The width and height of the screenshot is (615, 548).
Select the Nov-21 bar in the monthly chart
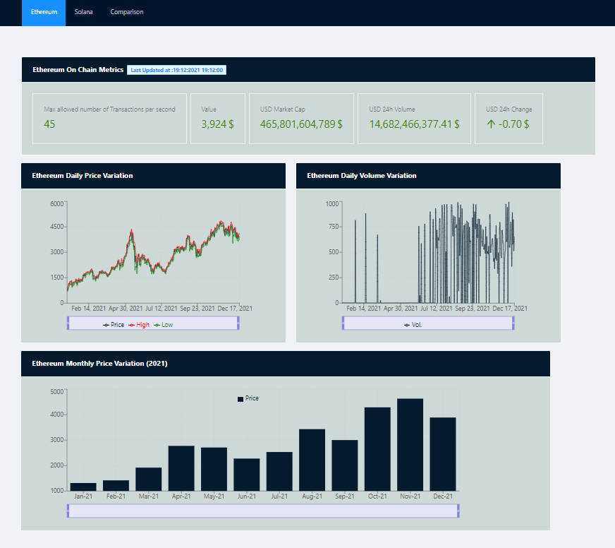pyautogui.click(x=410, y=445)
